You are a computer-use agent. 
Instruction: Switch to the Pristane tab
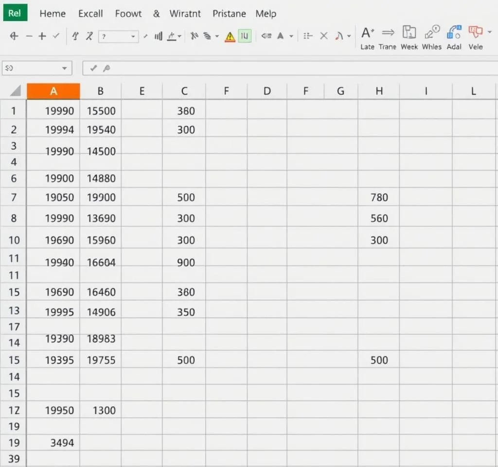(230, 14)
